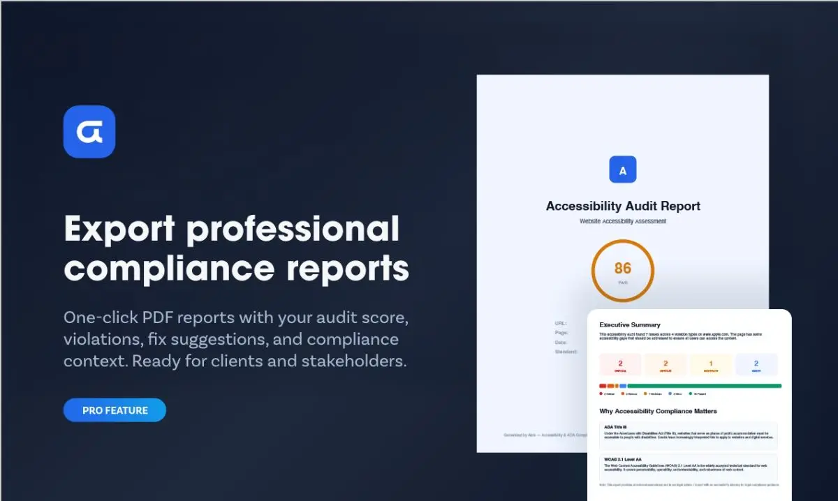Click the 'Export professional compliance reports' headline
The height and width of the screenshot is (501, 838).
point(236,249)
